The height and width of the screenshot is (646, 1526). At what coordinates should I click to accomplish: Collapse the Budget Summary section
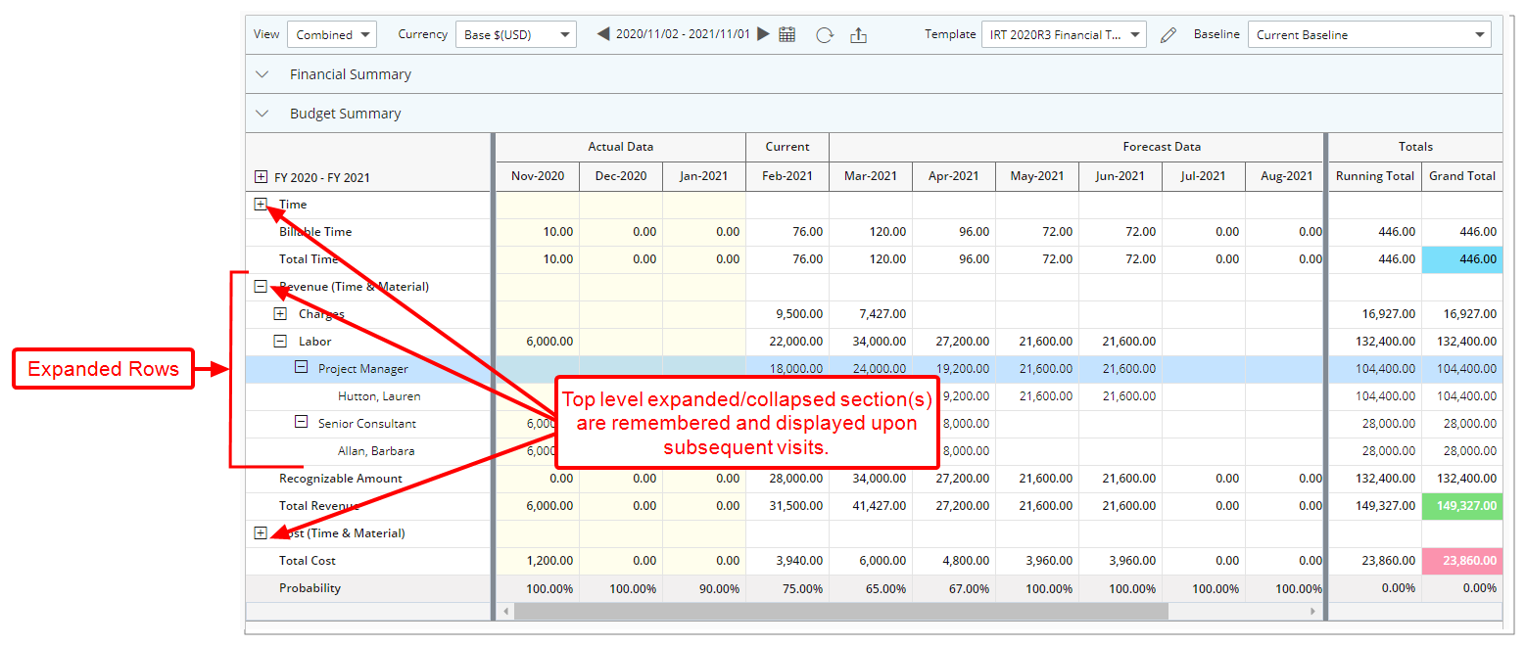point(262,114)
